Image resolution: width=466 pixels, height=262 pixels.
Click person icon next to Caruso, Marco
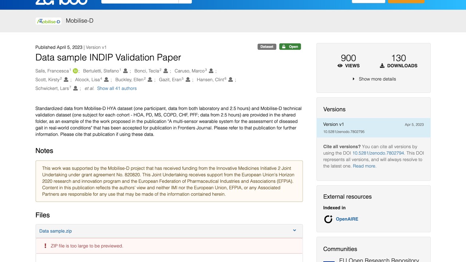[x=211, y=71]
